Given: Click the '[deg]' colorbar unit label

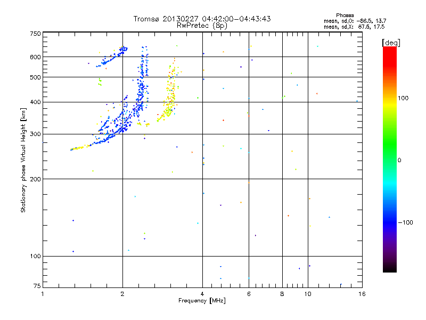Looking at the screenshot, I should click(391, 43).
